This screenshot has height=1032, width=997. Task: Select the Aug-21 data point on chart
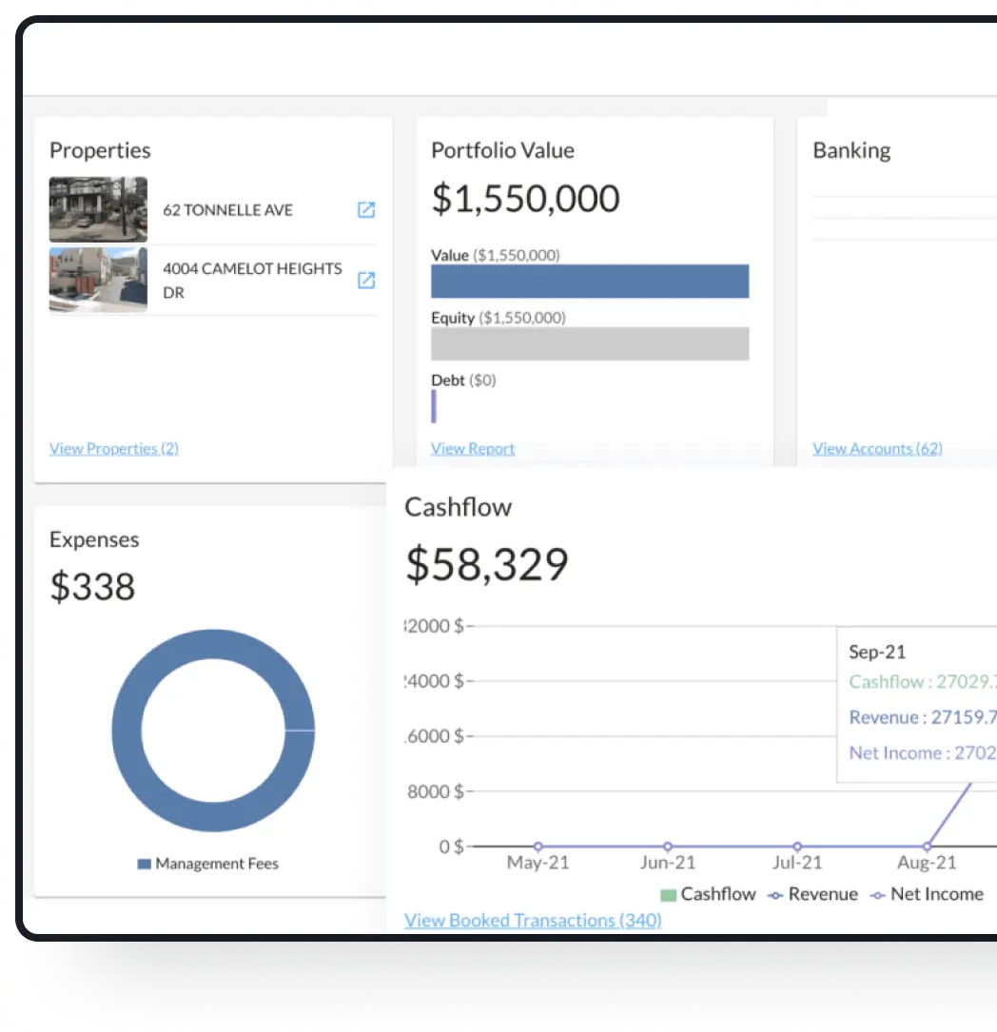pos(927,847)
